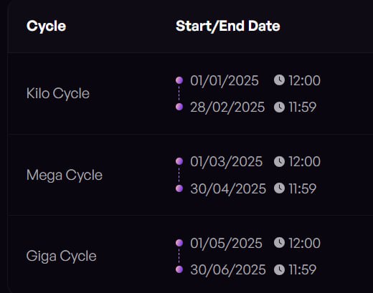Click the clock icon beside Giga Cycle 12:00

point(279,243)
